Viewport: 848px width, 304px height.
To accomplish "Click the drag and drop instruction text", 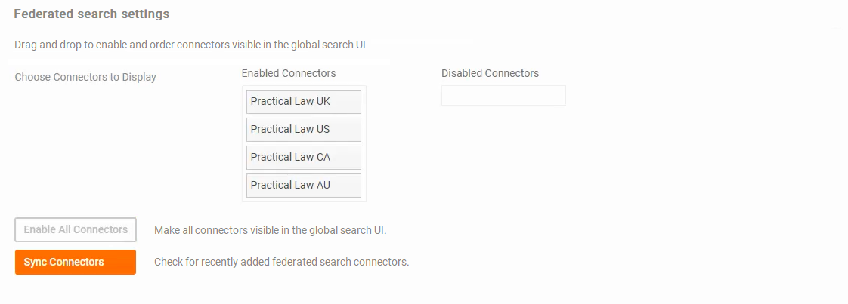I will (x=195, y=45).
